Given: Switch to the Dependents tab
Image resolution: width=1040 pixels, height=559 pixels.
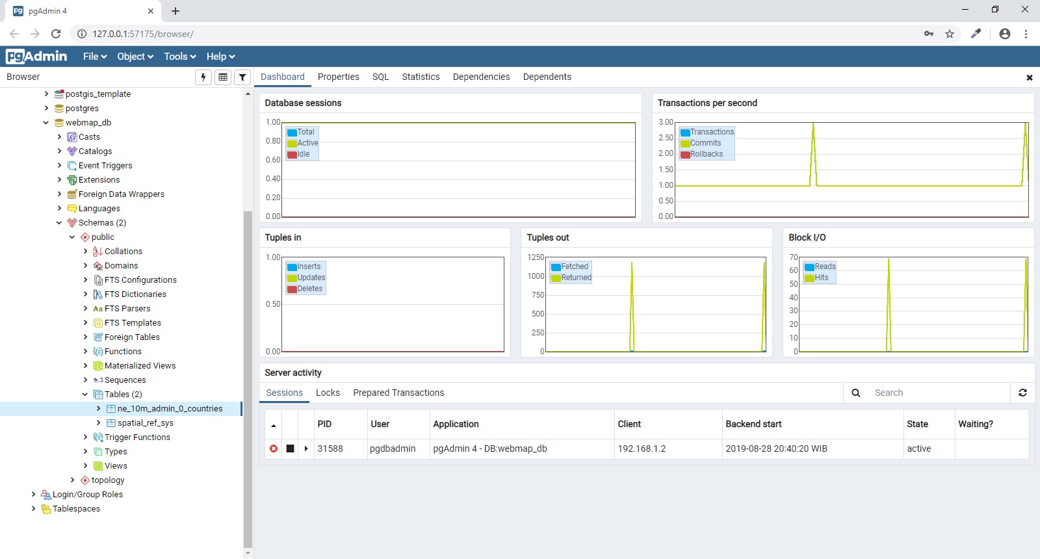Looking at the screenshot, I should [547, 77].
